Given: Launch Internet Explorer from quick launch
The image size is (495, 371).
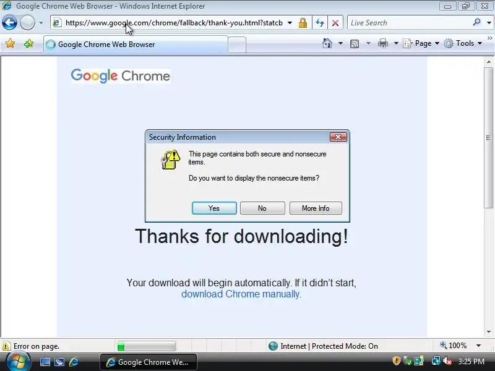Looking at the screenshot, I should pos(74,362).
